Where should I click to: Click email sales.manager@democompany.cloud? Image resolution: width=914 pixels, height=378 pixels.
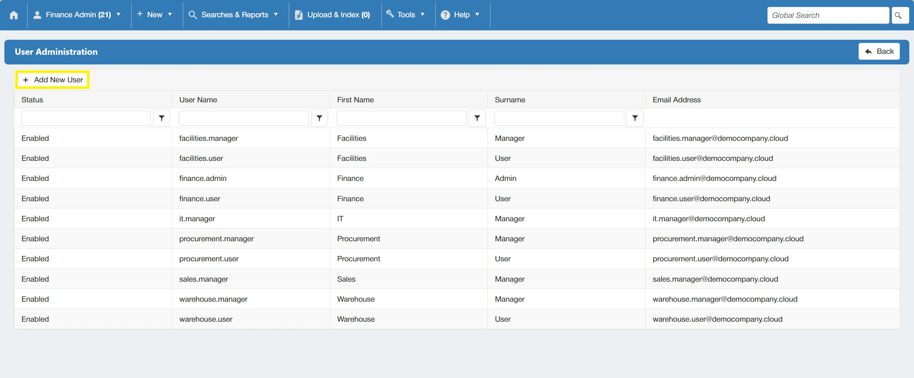coord(715,279)
